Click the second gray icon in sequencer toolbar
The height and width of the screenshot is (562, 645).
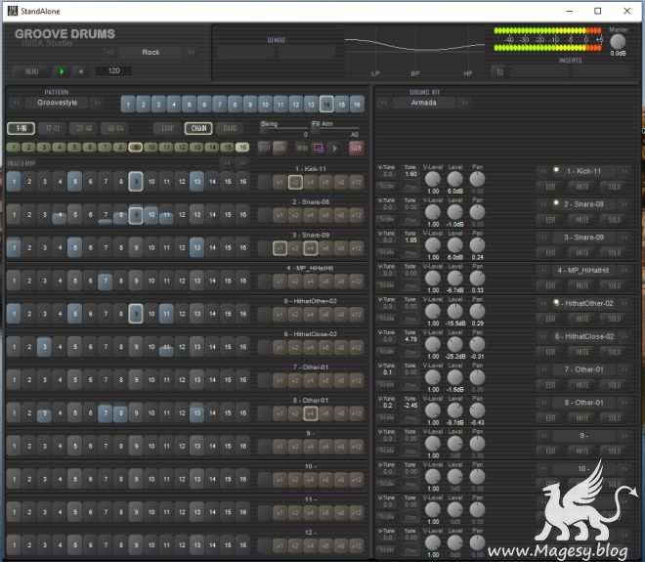click(279, 148)
